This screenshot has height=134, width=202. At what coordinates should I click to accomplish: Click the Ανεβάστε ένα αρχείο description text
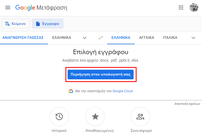pos(101,60)
